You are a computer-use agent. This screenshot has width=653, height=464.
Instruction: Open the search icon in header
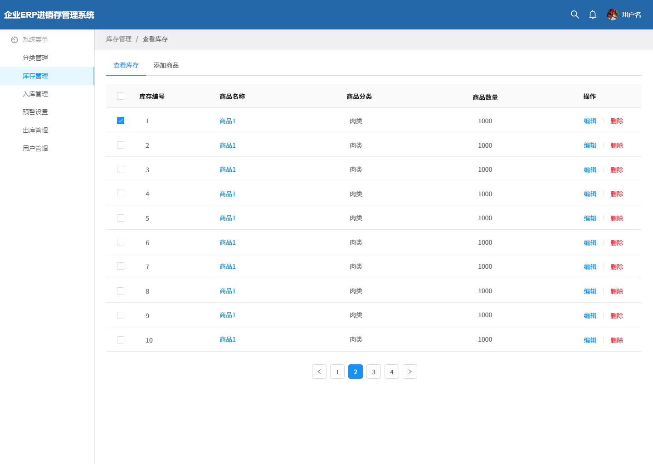(x=575, y=14)
